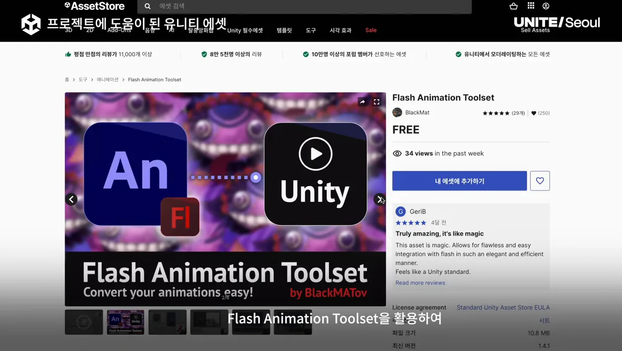This screenshot has height=351, width=622.
Task: Click the share icon on preview
Action: (x=363, y=102)
